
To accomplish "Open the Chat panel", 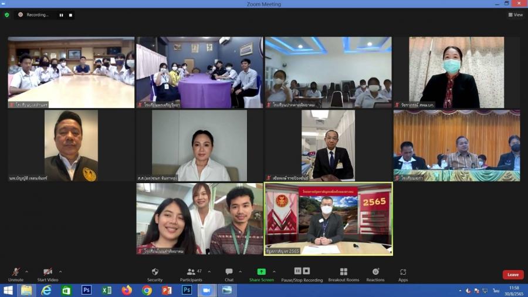I will tap(229, 274).
